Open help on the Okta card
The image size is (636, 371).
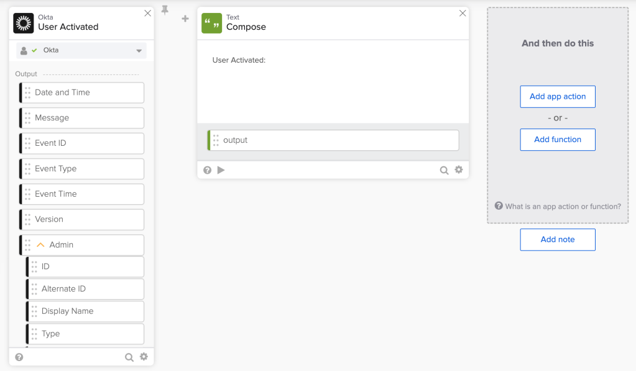[19, 357]
